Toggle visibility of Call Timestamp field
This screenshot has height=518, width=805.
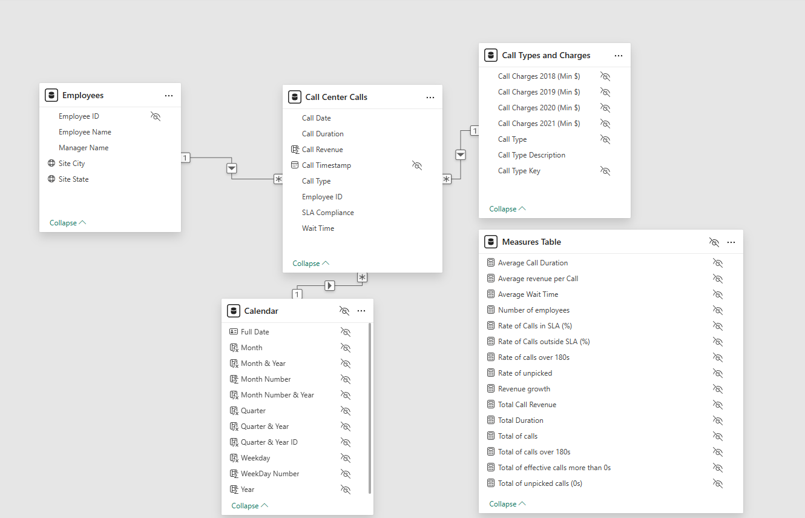pyautogui.click(x=417, y=165)
